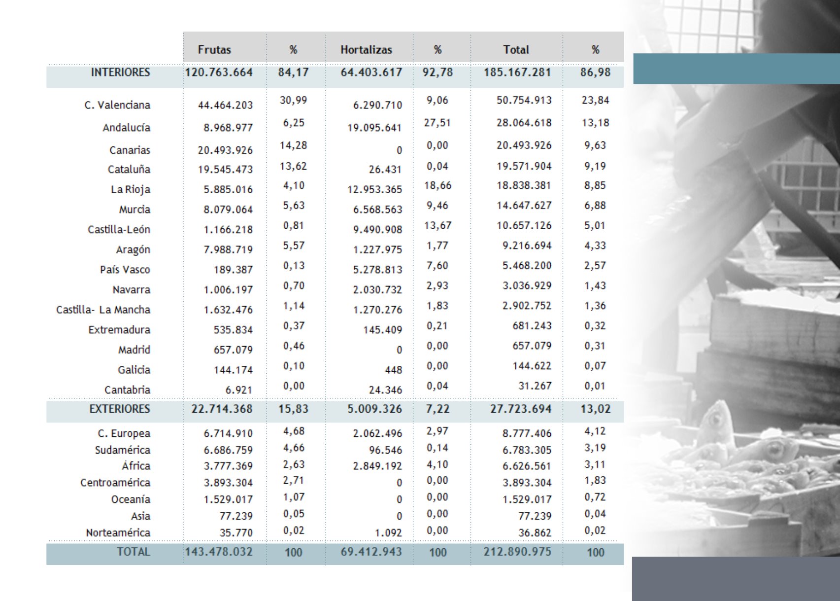Click the Canarias row label
Viewport: 840px width, 601px height.
130,150
